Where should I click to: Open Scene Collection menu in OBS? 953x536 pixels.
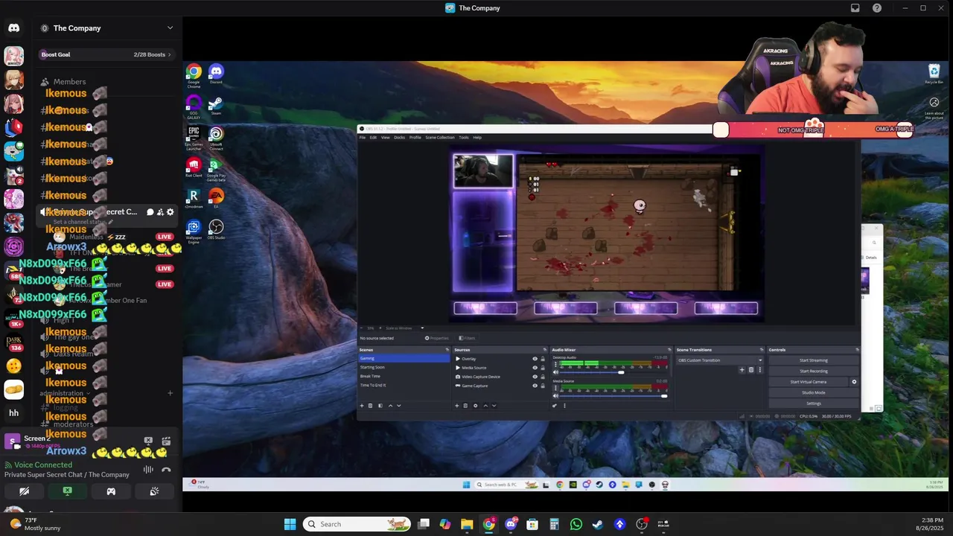440,138
